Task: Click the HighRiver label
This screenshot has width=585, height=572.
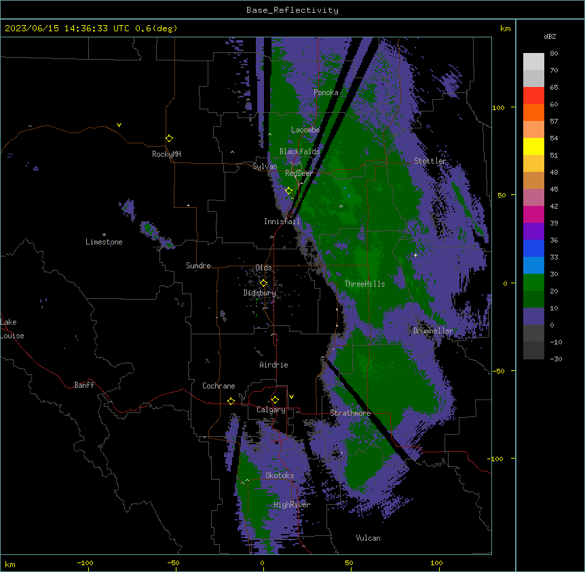Action: point(292,505)
